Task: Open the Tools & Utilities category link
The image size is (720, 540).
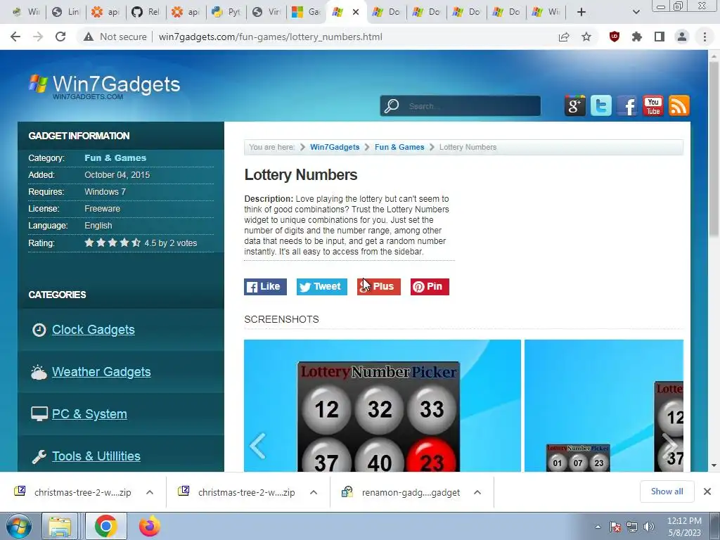Action: click(96, 456)
